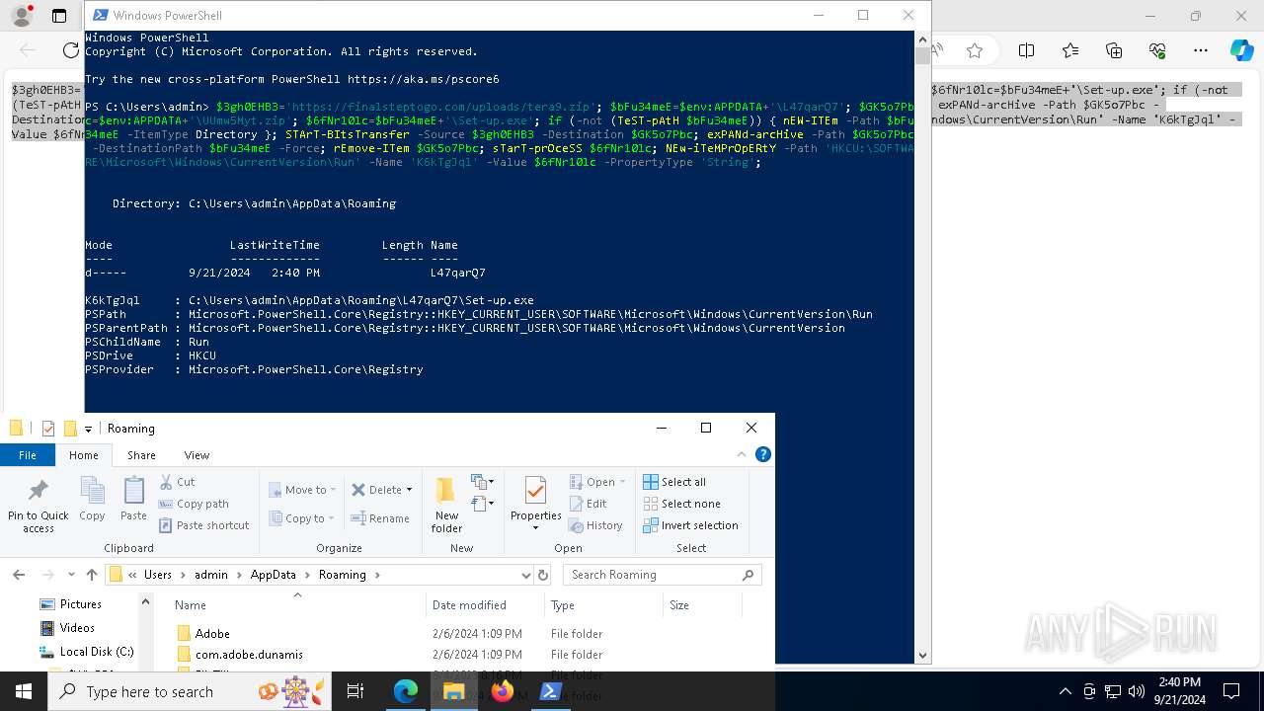Switch to the View ribbon tab
Image resolution: width=1264 pixels, height=711 pixels.
(x=197, y=455)
